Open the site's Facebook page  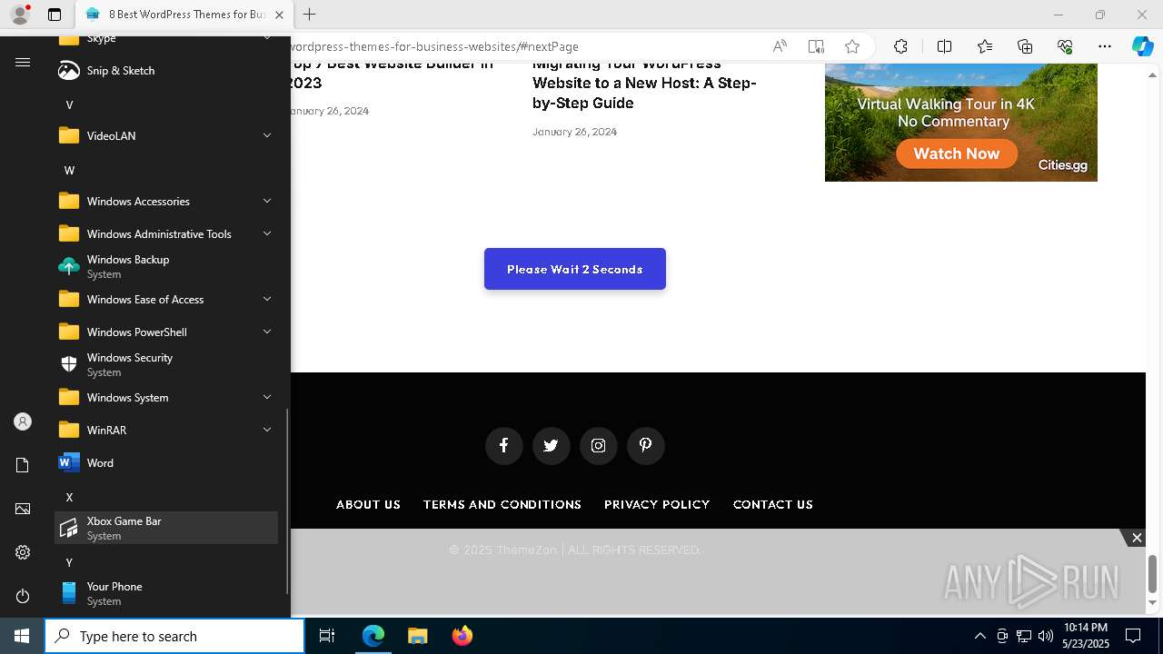tap(503, 445)
